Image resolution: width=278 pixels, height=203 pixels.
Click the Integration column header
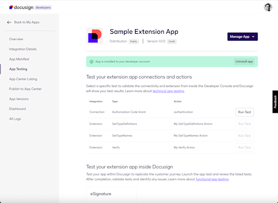coord(96,101)
